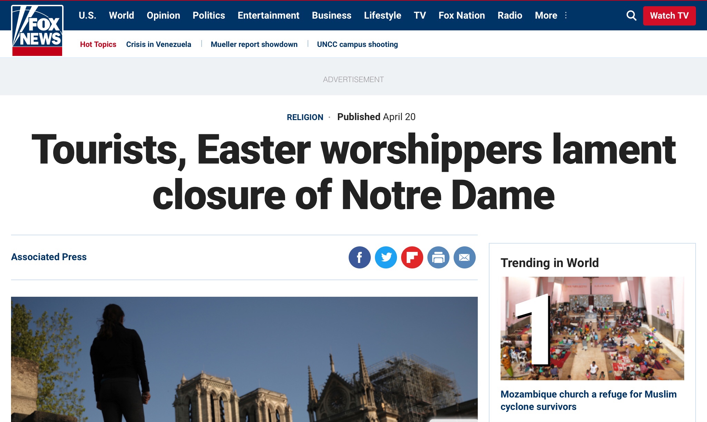Share article on Facebook
707x422 pixels.
pos(359,257)
